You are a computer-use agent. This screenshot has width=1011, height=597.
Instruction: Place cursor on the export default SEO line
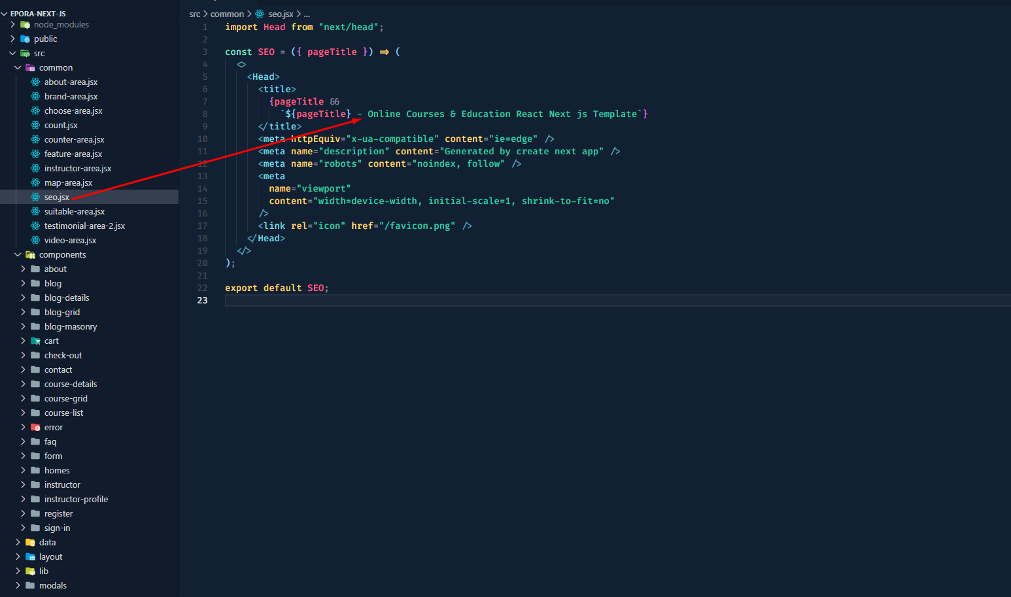click(x=277, y=288)
